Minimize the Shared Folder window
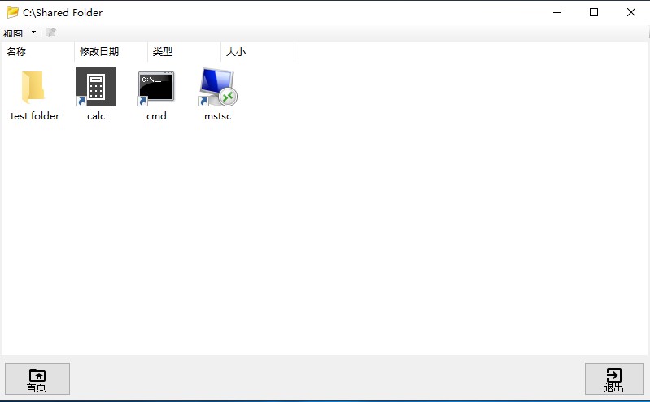This screenshot has height=402, width=650. (557, 12)
